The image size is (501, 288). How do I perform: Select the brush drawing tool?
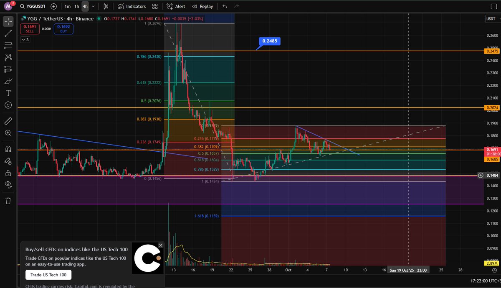tap(8, 81)
